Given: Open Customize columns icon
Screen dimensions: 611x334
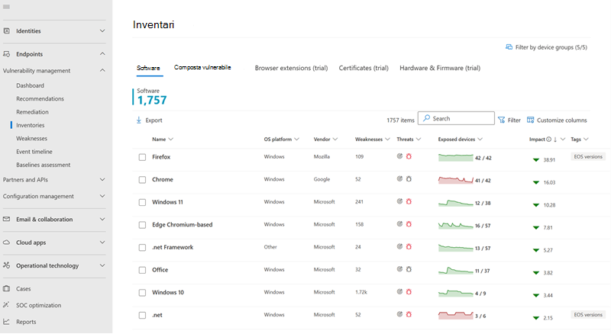Looking at the screenshot, I should tap(530, 120).
